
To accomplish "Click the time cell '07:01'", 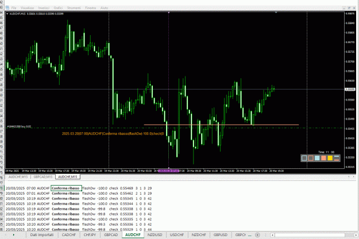I will coord(31,194).
